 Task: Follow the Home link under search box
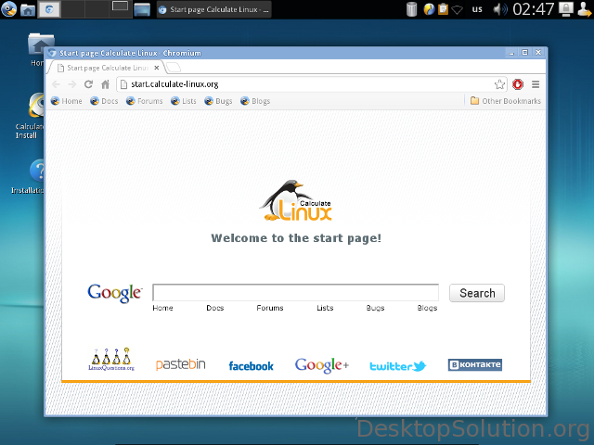click(163, 308)
